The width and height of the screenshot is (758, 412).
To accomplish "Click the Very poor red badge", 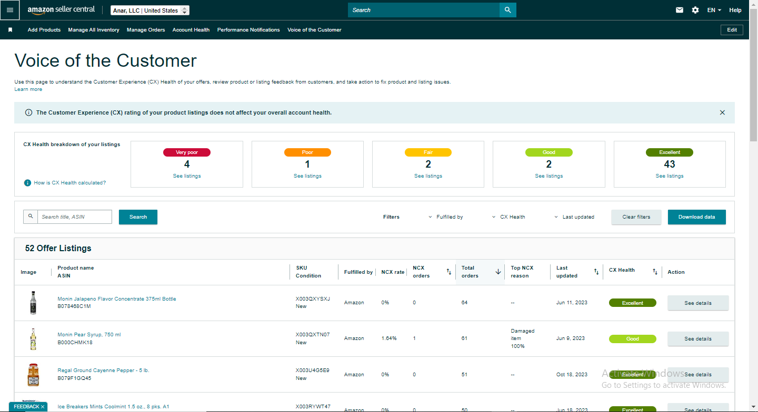I will pos(187,152).
